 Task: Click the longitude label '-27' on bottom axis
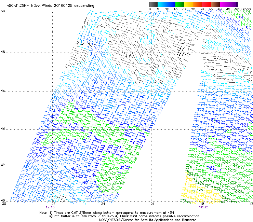(x=52, y=204)
